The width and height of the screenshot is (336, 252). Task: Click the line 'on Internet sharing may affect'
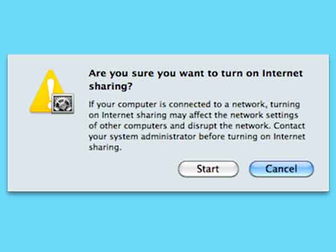coord(193,115)
